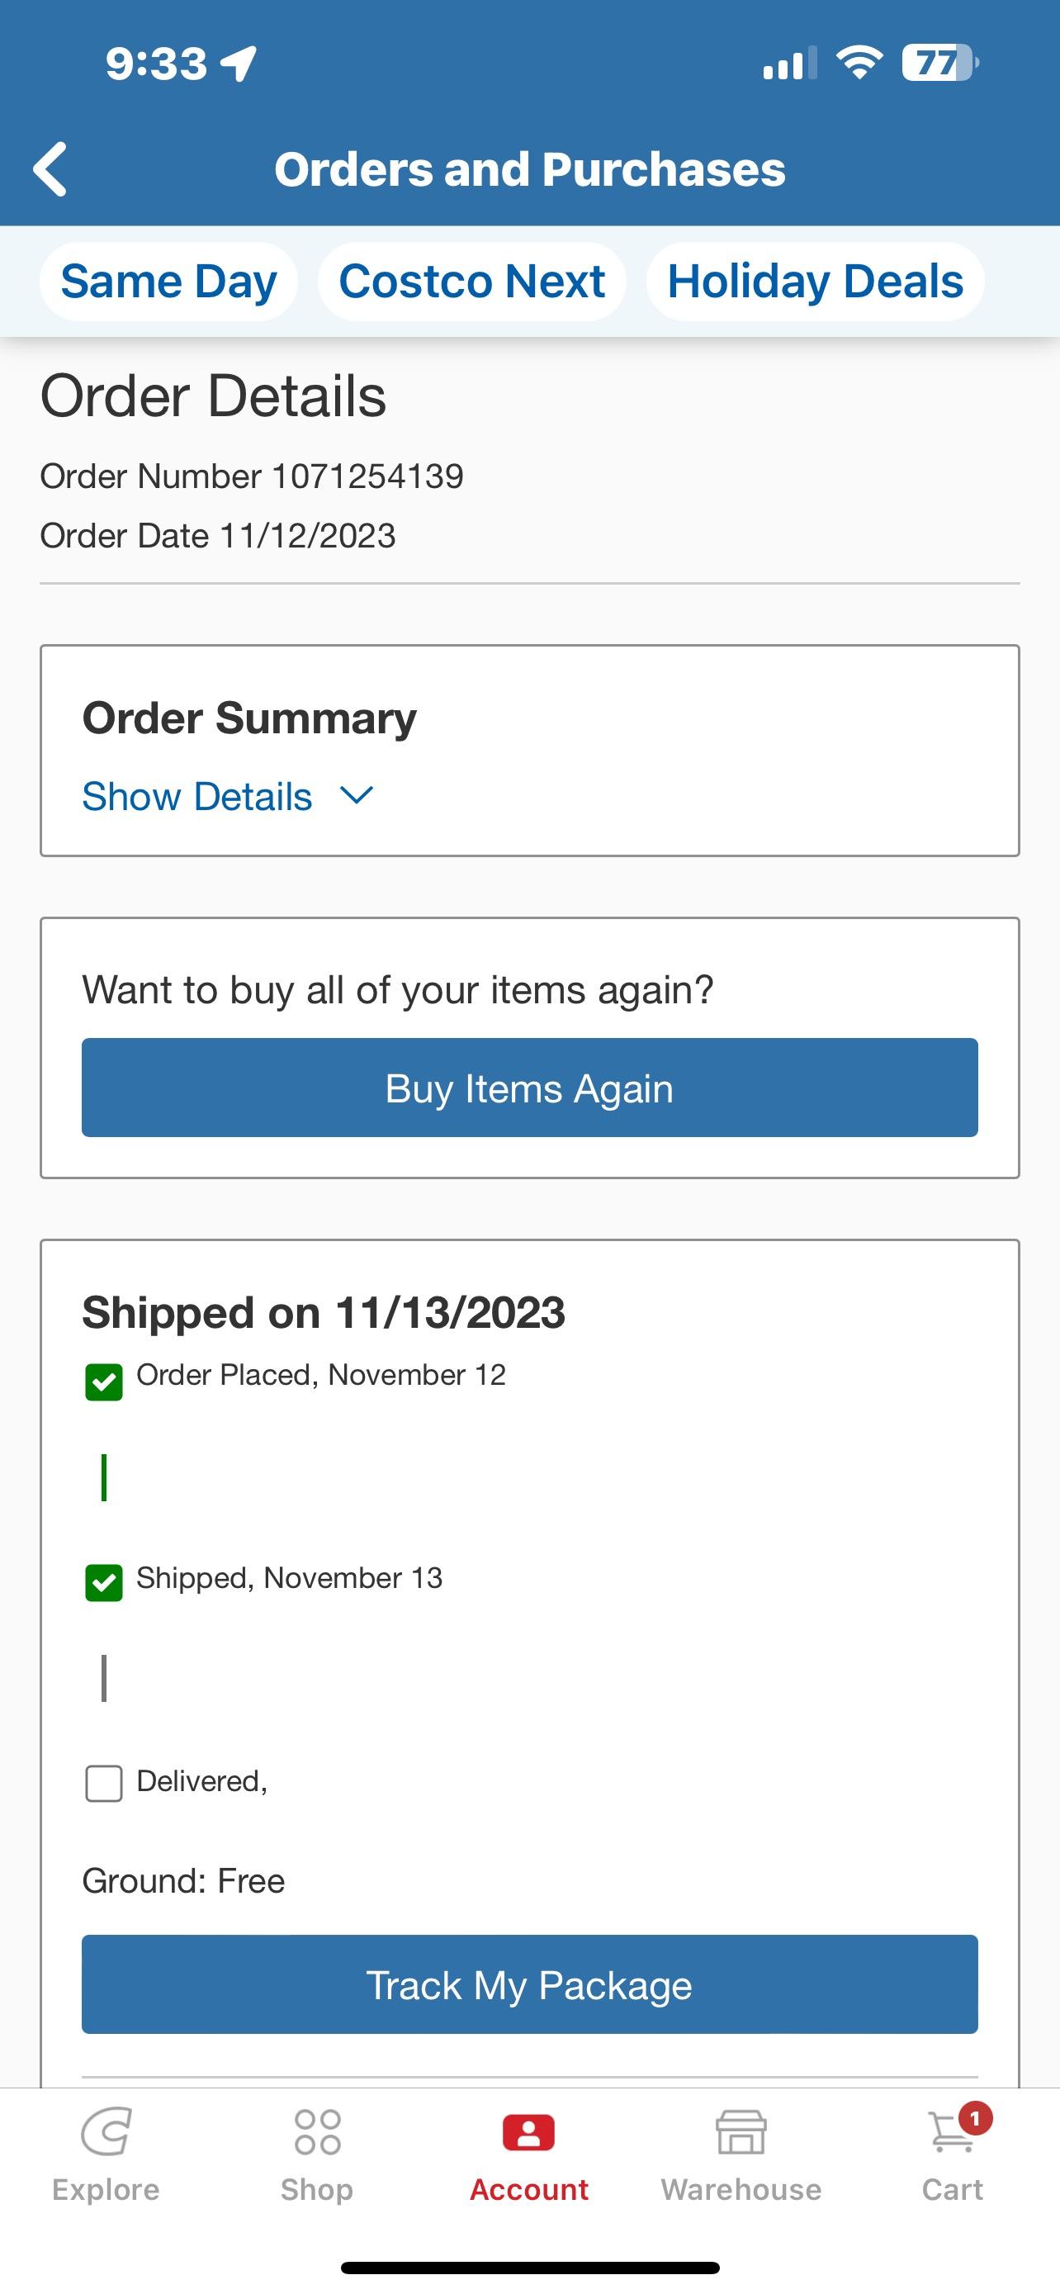Select the Same Day tab
This screenshot has width=1060, height=2294.
[x=168, y=282]
